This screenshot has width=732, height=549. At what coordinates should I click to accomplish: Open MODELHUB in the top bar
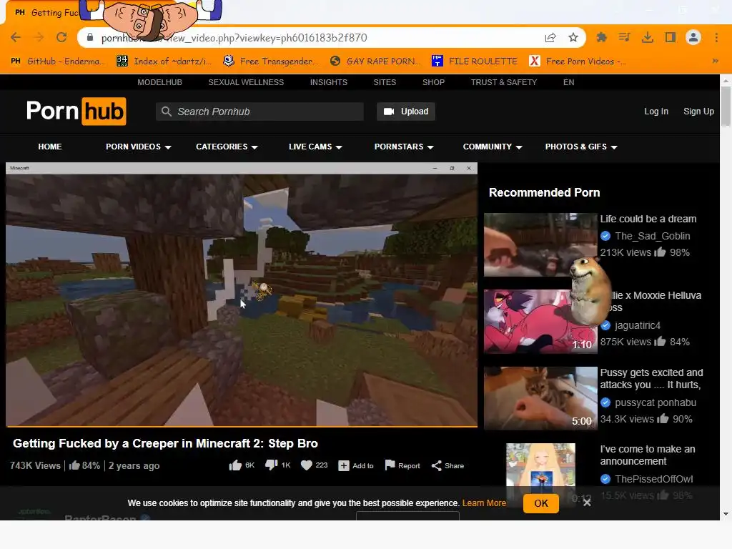pyautogui.click(x=159, y=82)
